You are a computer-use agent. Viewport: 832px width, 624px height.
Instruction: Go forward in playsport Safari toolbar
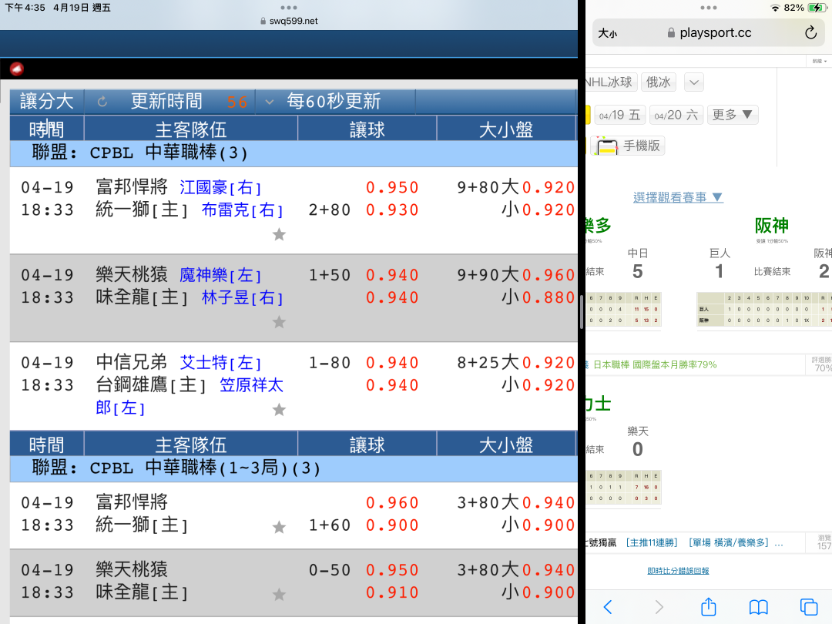click(x=659, y=606)
